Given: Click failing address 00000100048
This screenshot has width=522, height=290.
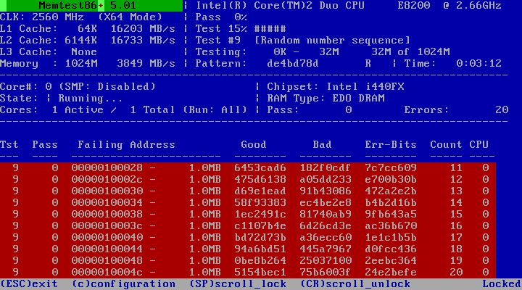Looking at the screenshot, I should (107, 261).
